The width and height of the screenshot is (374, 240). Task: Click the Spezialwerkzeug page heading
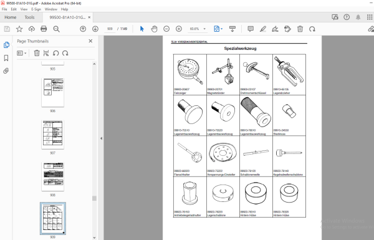pyautogui.click(x=240, y=49)
